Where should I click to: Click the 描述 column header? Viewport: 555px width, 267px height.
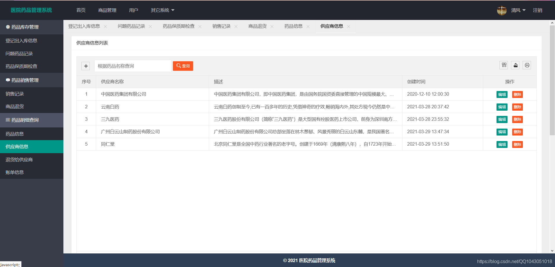[305, 82]
